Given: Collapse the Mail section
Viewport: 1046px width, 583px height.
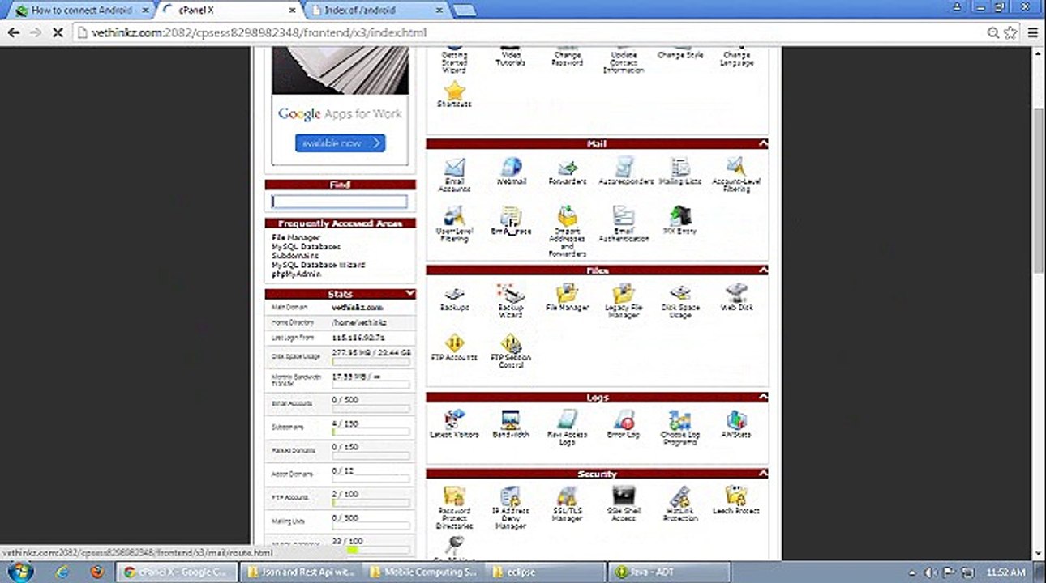Looking at the screenshot, I should click(x=763, y=143).
